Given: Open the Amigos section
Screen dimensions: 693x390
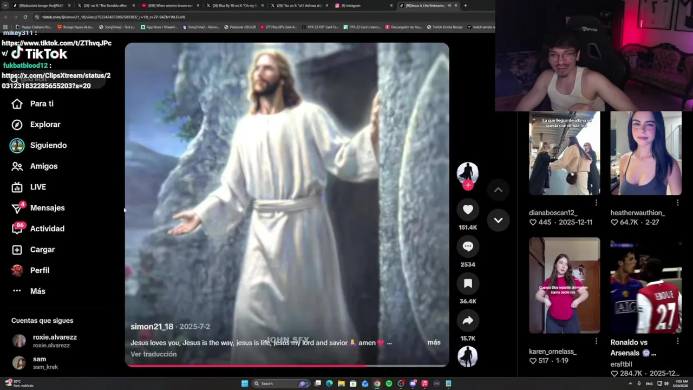Looking at the screenshot, I should 35,166.
